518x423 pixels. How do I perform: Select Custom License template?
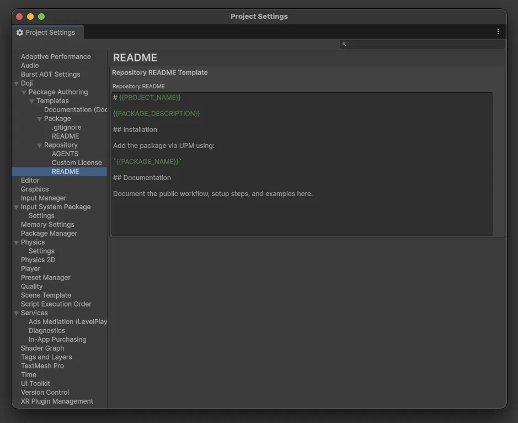tap(77, 163)
